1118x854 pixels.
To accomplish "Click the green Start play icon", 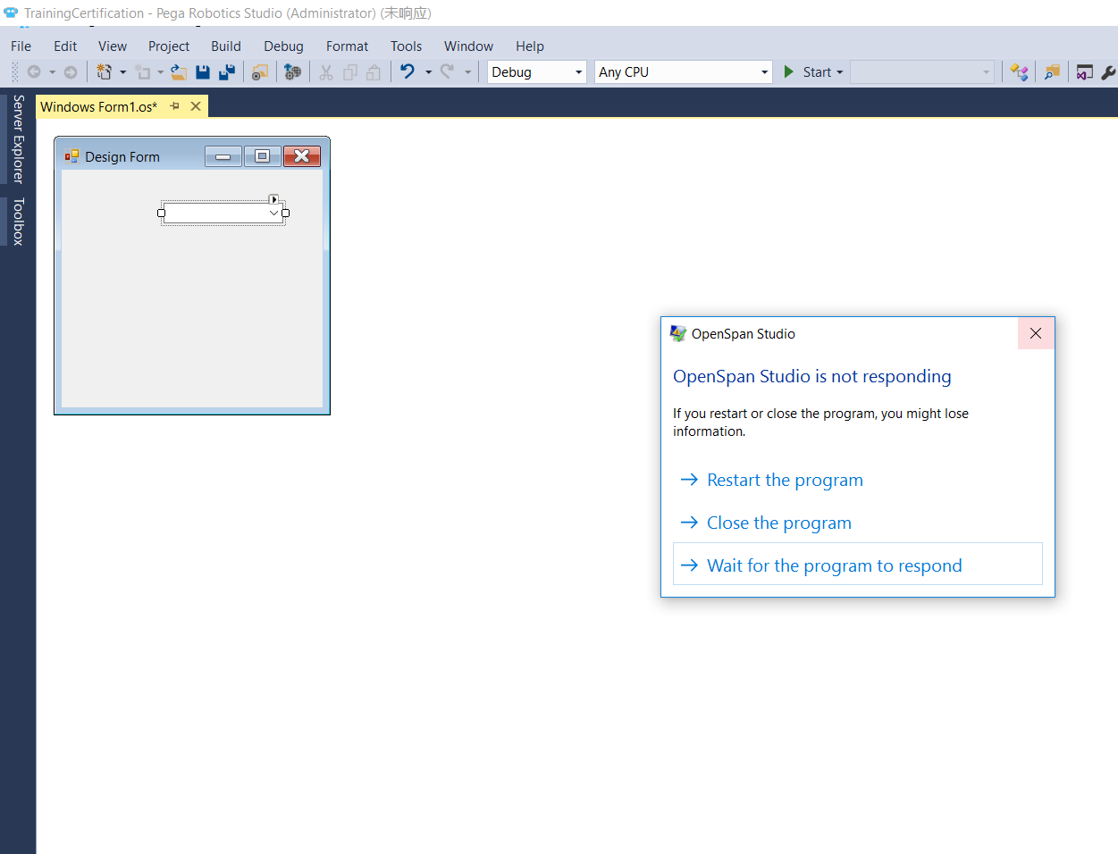I will coord(789,71).
